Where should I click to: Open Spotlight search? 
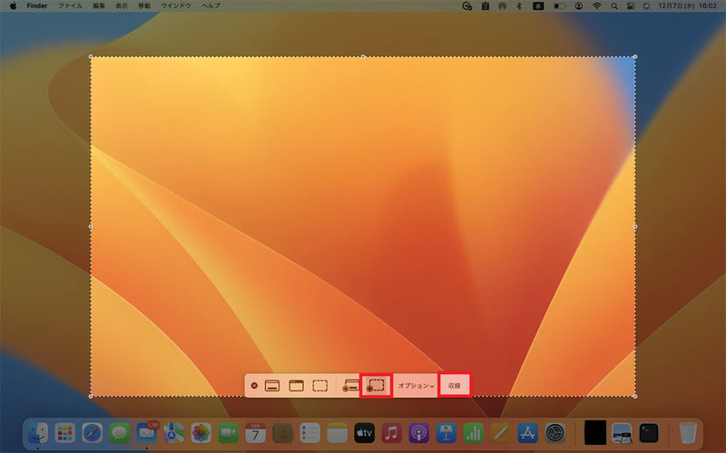[614, 6]
